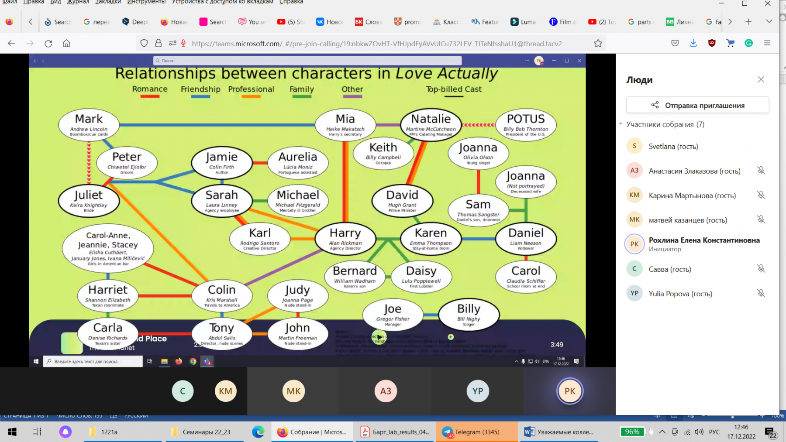Click tracking protection shield in address bar
Image resolution: width=786 pixels, height=442 pixels.
pos(144,43)
